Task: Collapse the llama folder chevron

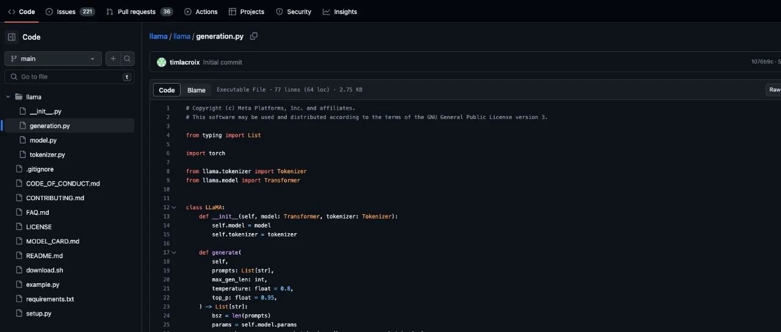Action: [8, 97]
